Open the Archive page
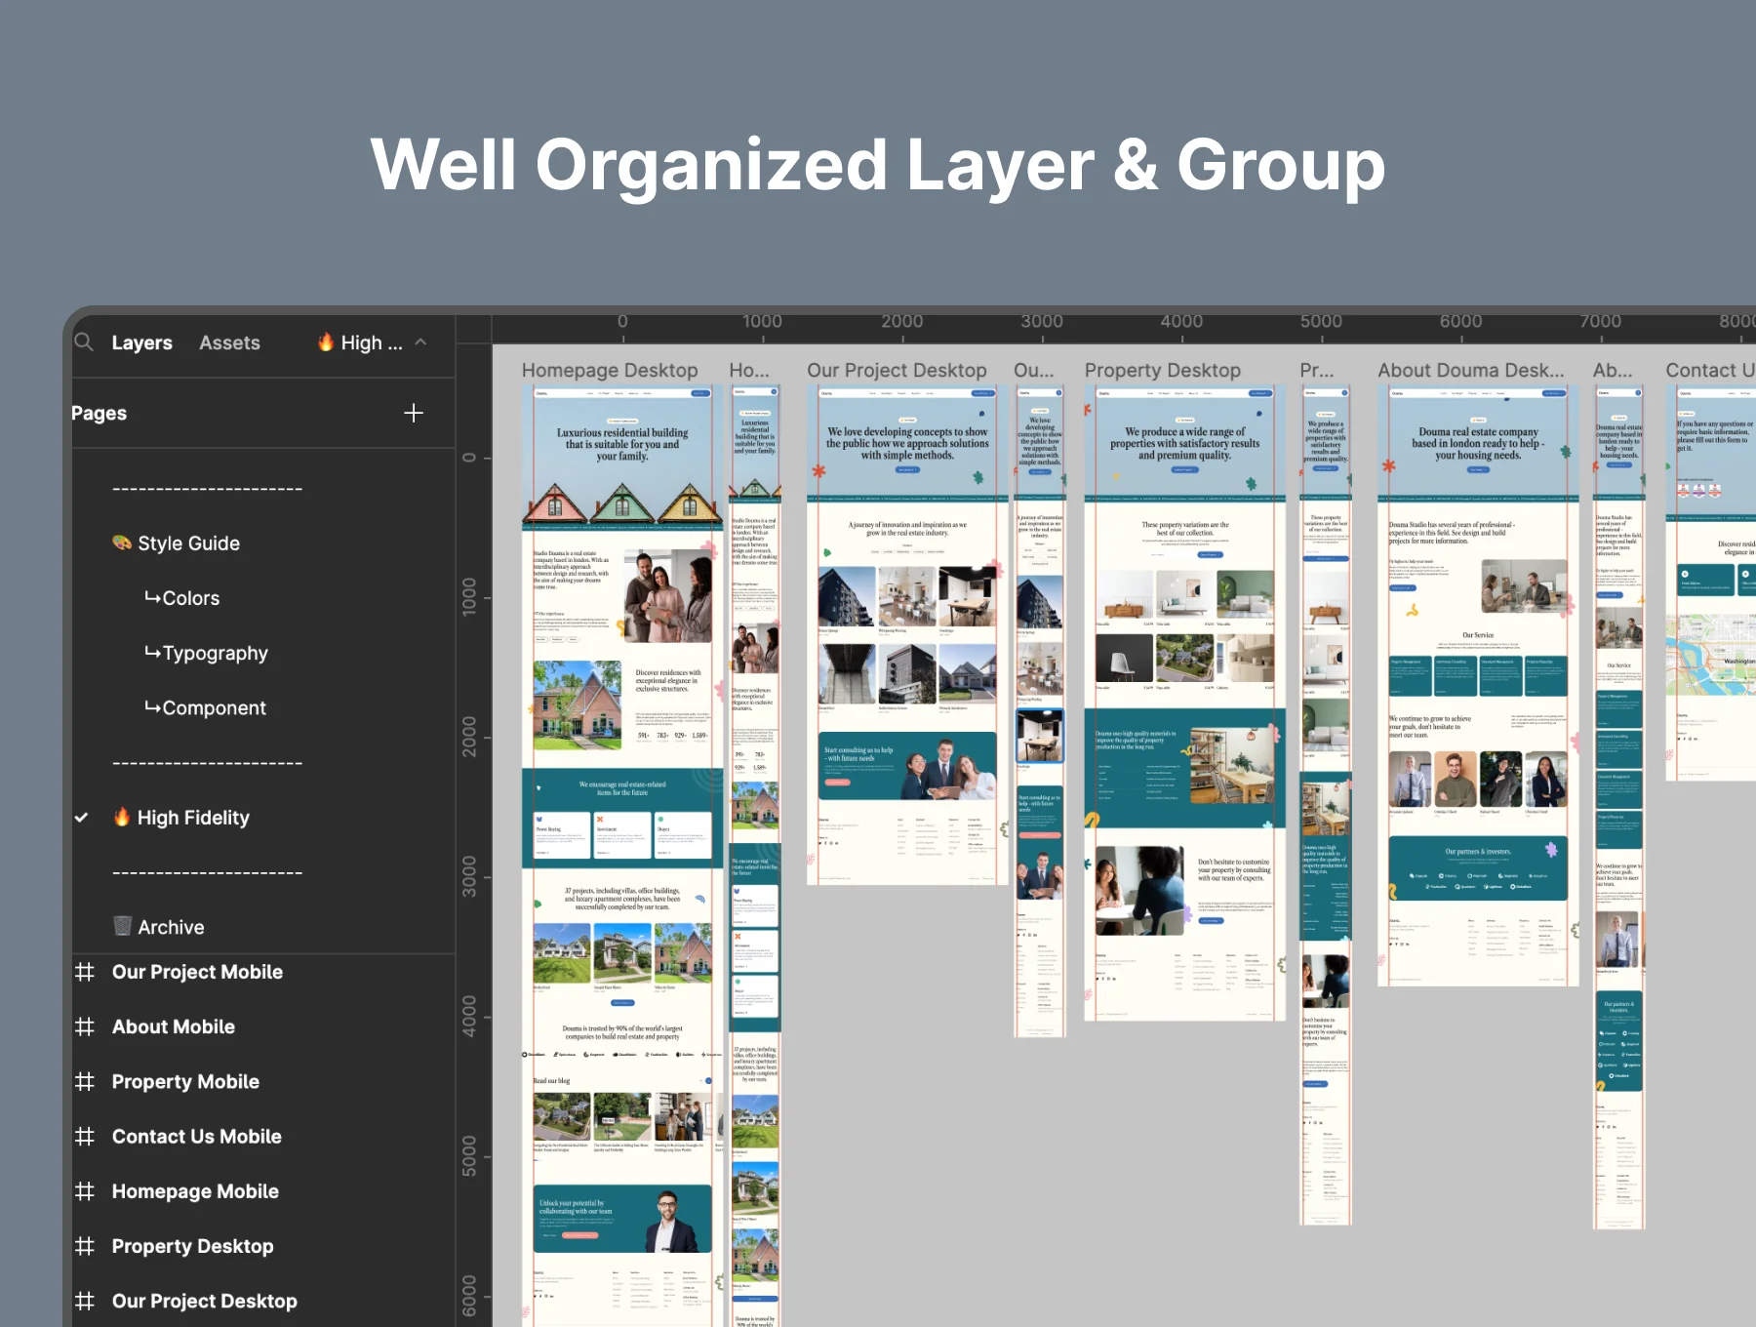1756x1327 pixels. click(x=171, y=927)
